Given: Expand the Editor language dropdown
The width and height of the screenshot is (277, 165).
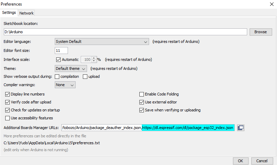Looking at the screenshot, I should (102, 42).
